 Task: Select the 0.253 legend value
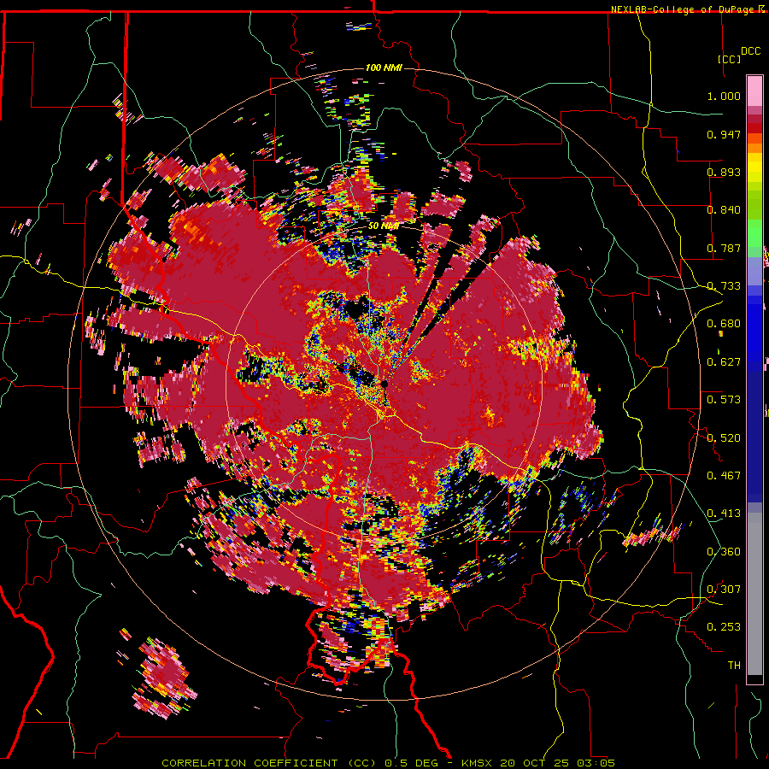[724, 627]
